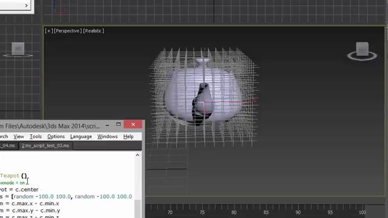Open the Language menu in the script editor
Image resolution: width=388 pixels, height=218 pixels.
click(x=81, y=136)
